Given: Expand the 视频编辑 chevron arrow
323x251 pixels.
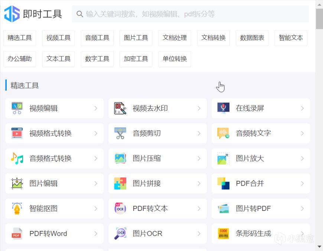Looking at the screenshot, I should (96, 108).
